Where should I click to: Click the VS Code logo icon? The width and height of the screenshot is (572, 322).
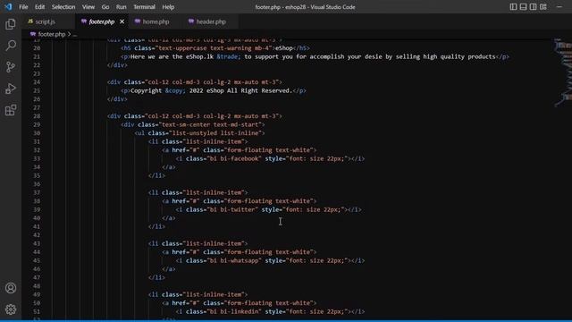[x=8, y=7]
